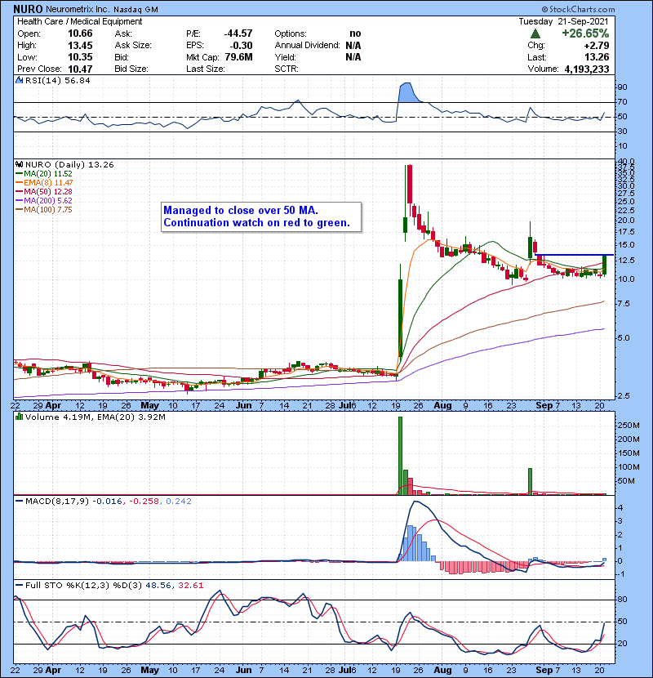The height and width of the screenshot is (678, 653).
Task: Click the stochastic %D value 32.61
Action: (x=190, y=586)
